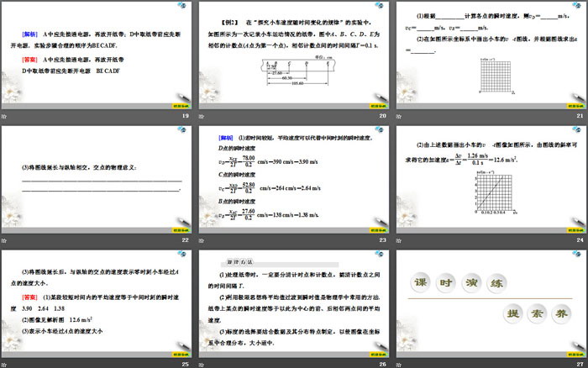Click animation star icon under slide 20
Viewport: 588px width, 368px height.
pyautogui.click(x=202, y=116)
